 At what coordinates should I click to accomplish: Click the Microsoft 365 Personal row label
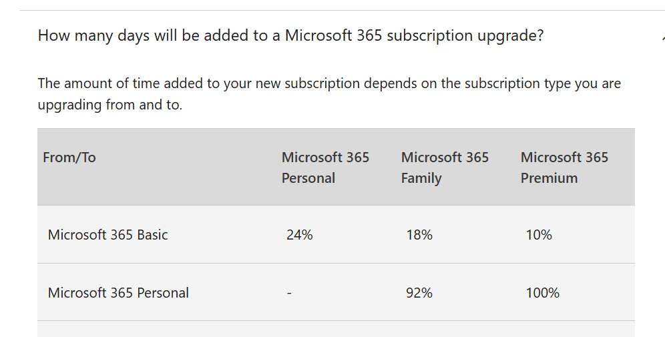(x=118, y=292)
